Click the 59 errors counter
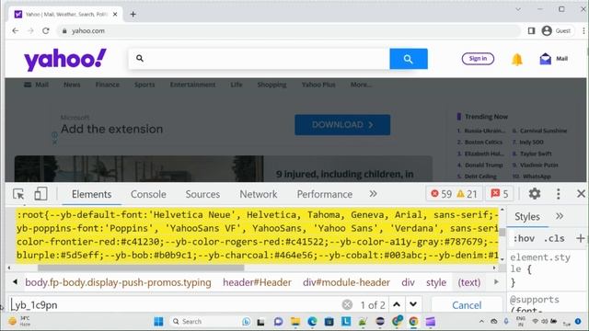Image resolution: width=589 pixels, height=331 pixels. click(441, 194)
